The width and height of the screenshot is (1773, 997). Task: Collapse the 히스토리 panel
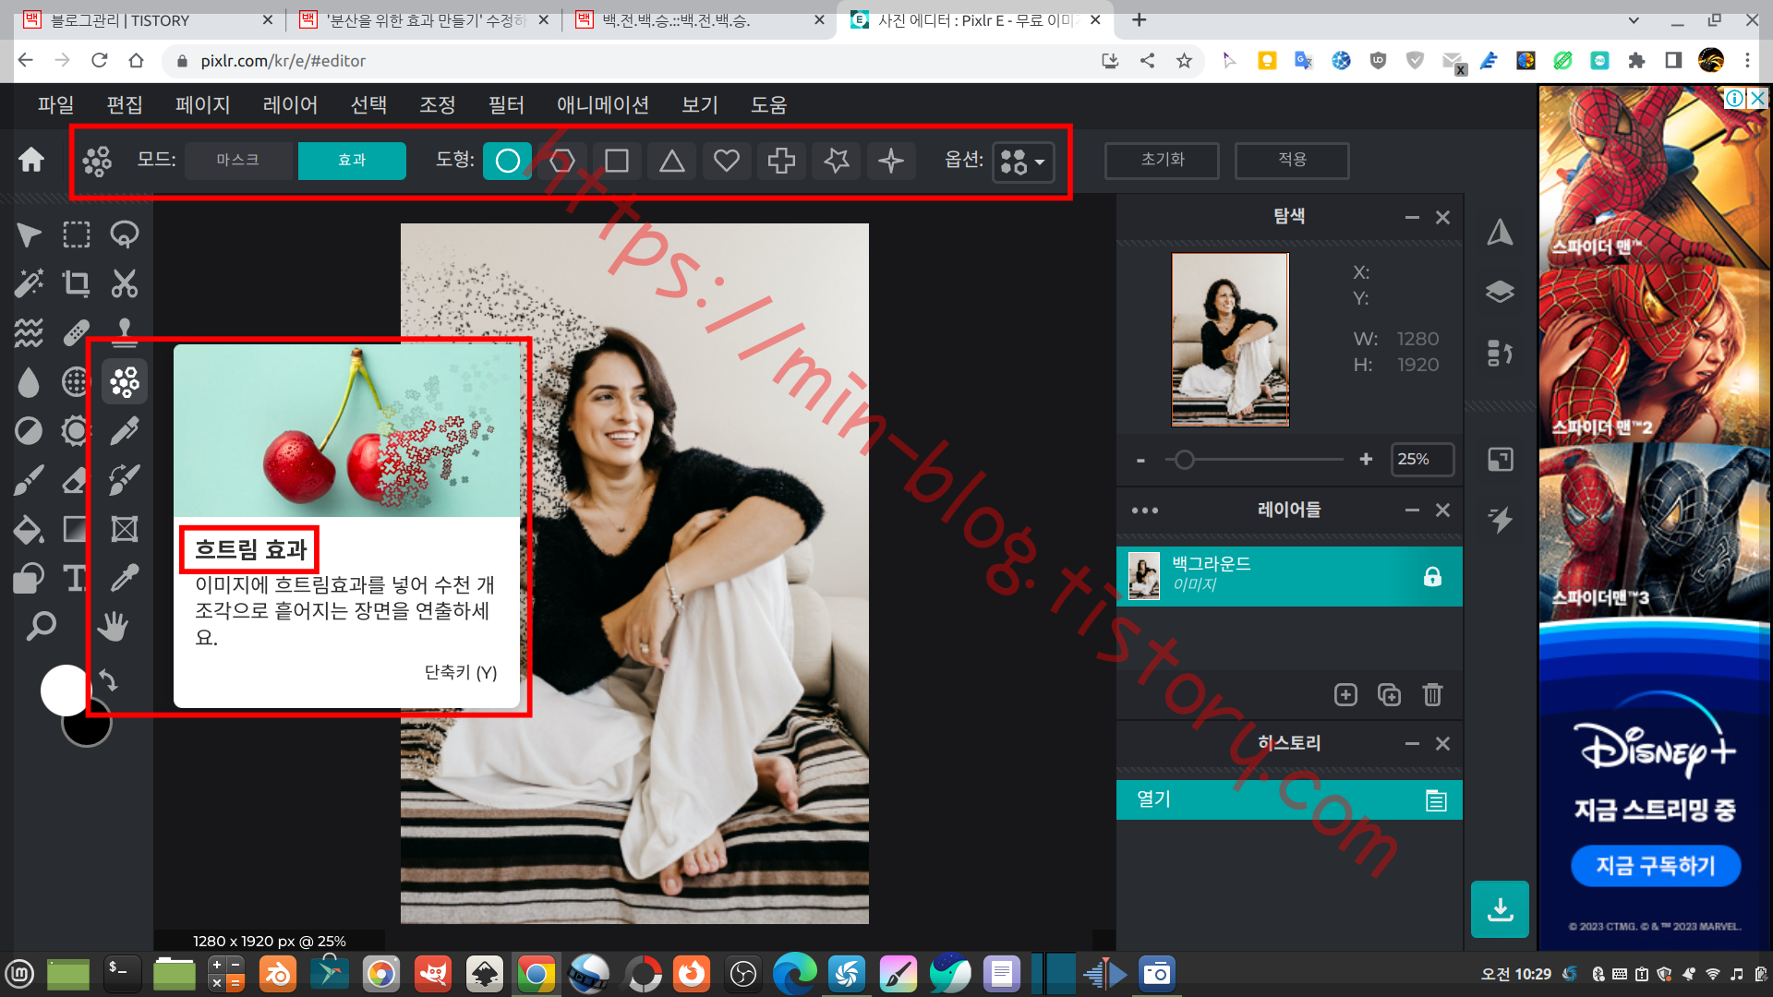pos(1412,744)
